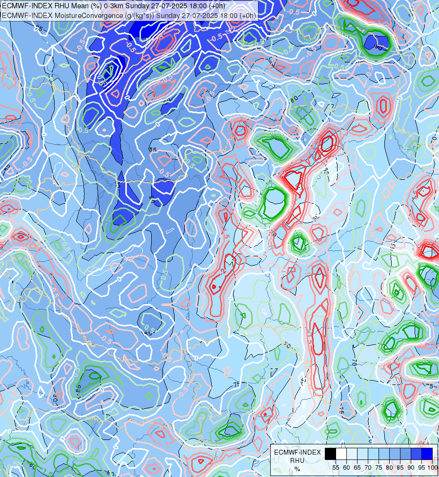The height and width of the screenshot is (477, 439).
Task: Click the "60" tick label in legend
Action: tap(346, 468)
